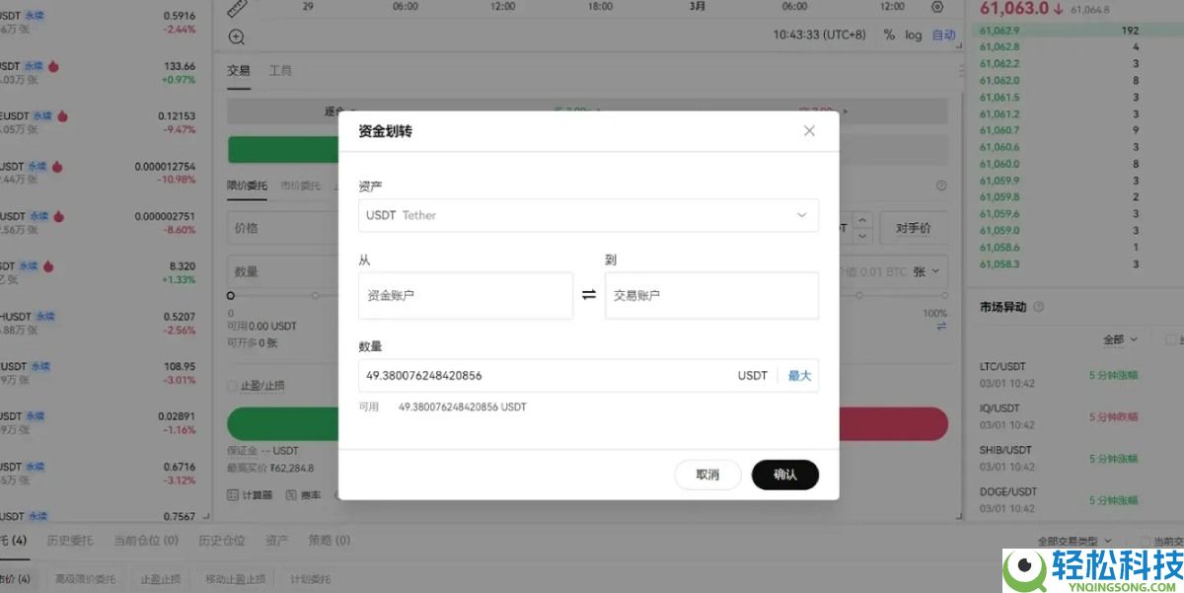Click the info icon next to 市场异动

coord(1039,308)
